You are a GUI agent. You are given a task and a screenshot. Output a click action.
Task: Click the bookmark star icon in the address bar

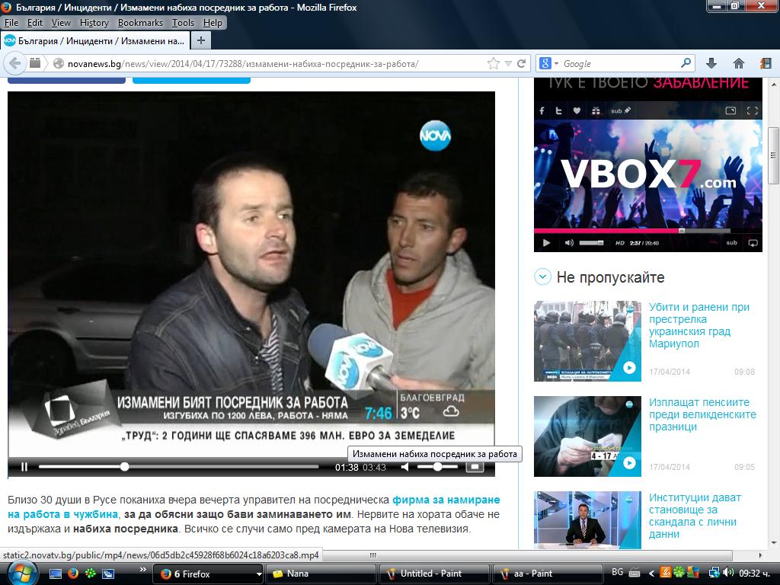coord(493,64)
